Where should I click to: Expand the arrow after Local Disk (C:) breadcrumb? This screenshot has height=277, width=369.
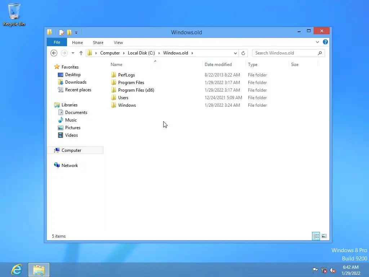(x=159, y=53)
